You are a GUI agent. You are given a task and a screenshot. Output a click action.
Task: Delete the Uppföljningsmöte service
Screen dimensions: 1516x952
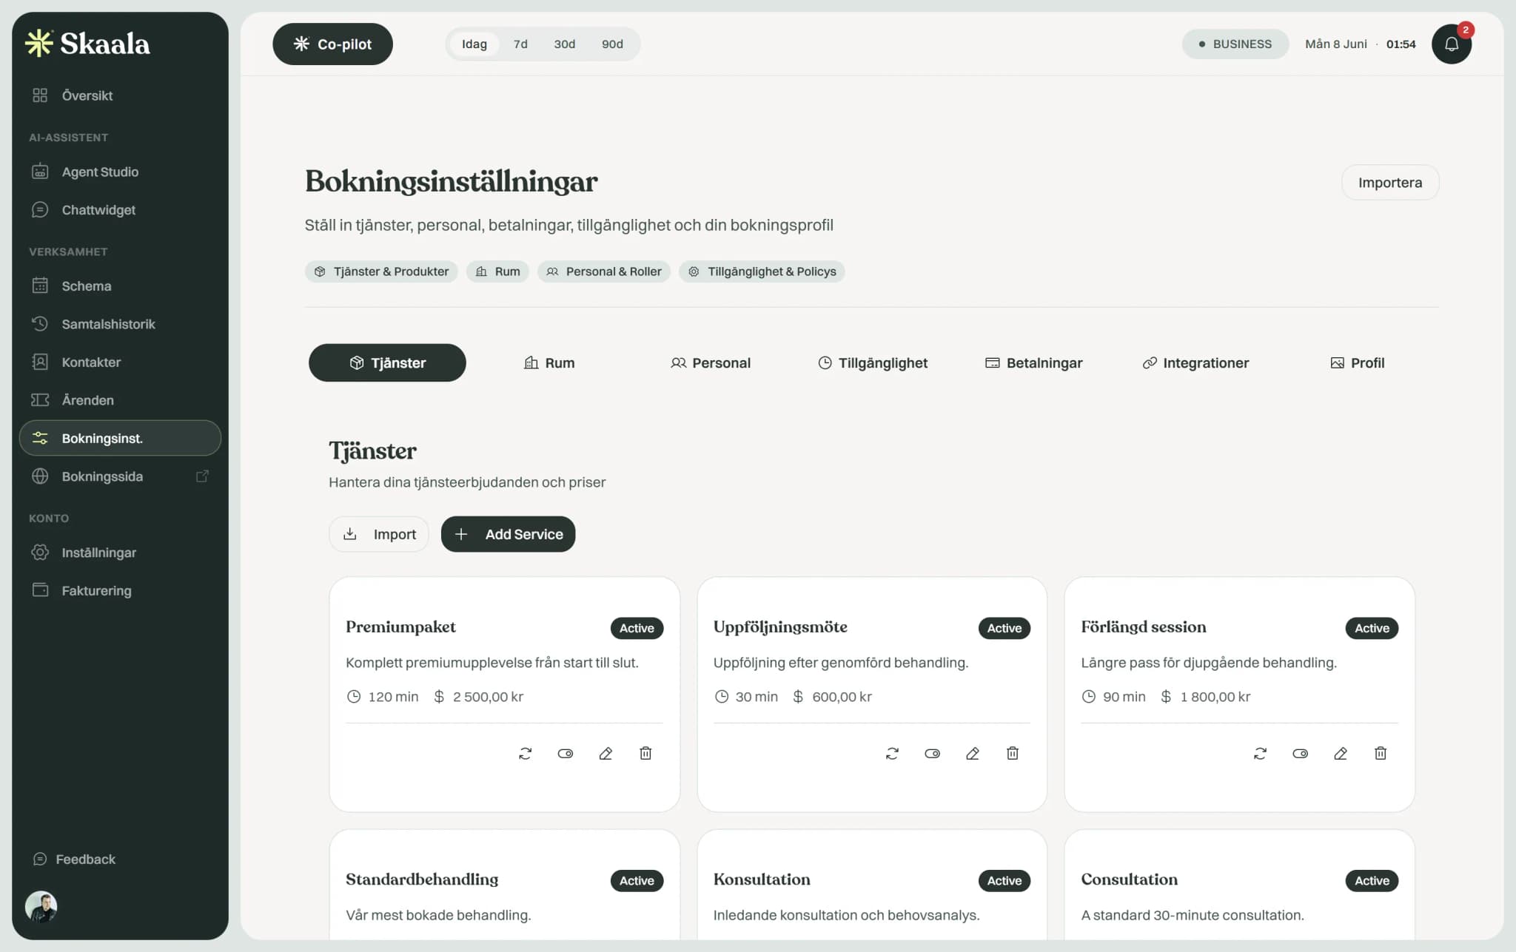tap(1013, 753)
